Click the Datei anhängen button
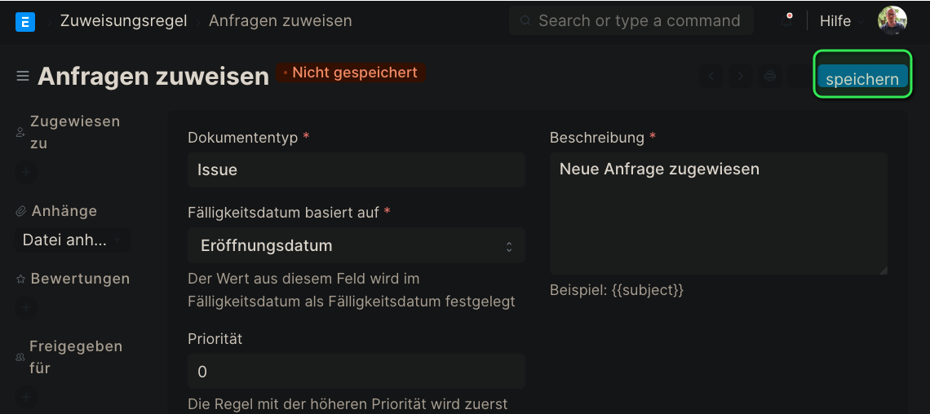 coord(73,240)
